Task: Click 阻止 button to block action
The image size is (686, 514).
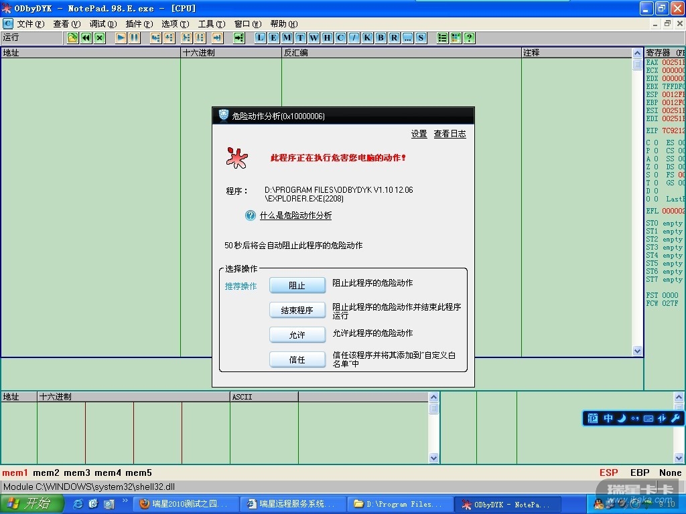Action: click(x=297, y=285)
